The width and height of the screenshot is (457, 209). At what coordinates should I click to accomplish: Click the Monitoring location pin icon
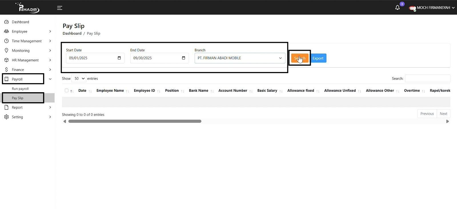7,51
